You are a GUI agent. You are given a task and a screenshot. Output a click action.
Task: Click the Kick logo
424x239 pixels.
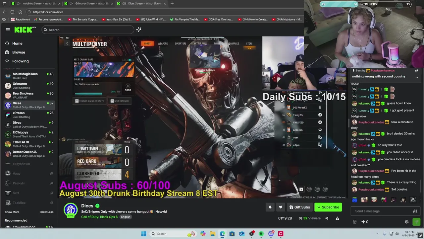(x=25, y=30)
